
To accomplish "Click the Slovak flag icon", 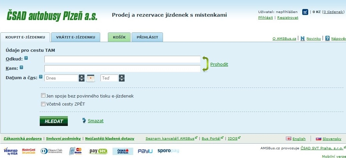I will (318, 139).
